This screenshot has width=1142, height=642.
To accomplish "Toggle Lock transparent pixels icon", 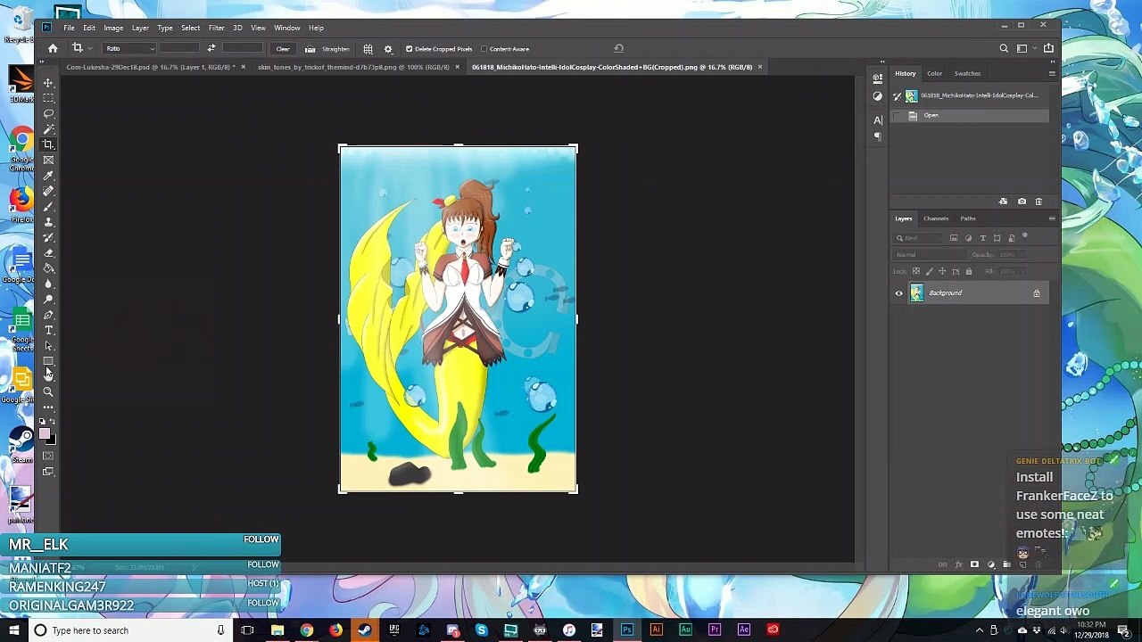I will pos(915,271).
